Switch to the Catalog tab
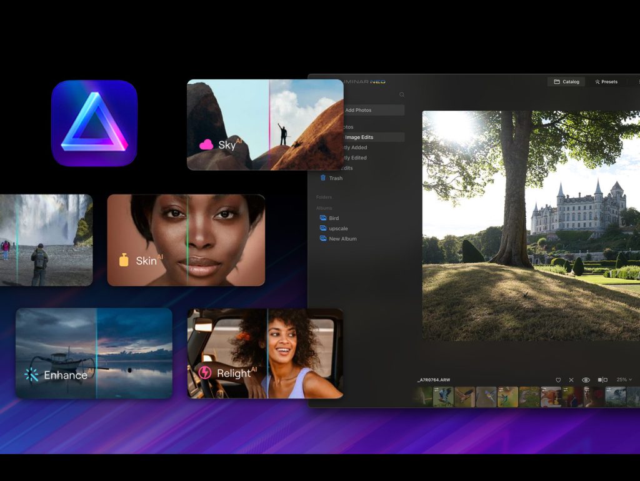This screenshot has height=481, width=640. click(566, 82)
